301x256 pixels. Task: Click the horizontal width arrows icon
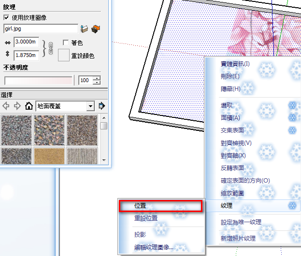(x=7, y=43)
